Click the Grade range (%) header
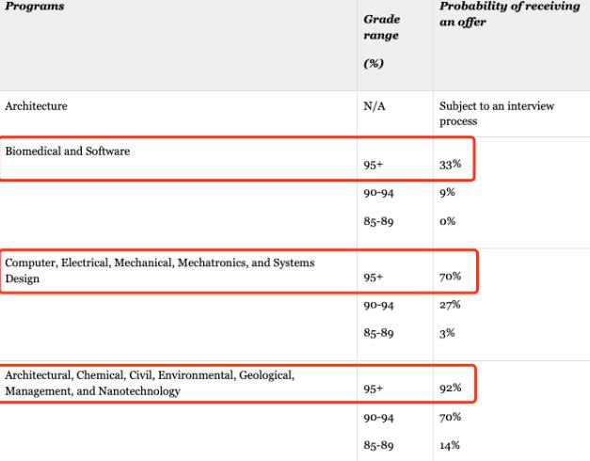 pyautogui.click(x=381, y=41)
